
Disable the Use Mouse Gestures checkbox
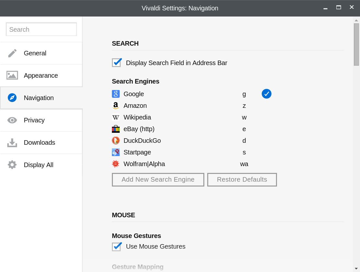tap(117, 246)
